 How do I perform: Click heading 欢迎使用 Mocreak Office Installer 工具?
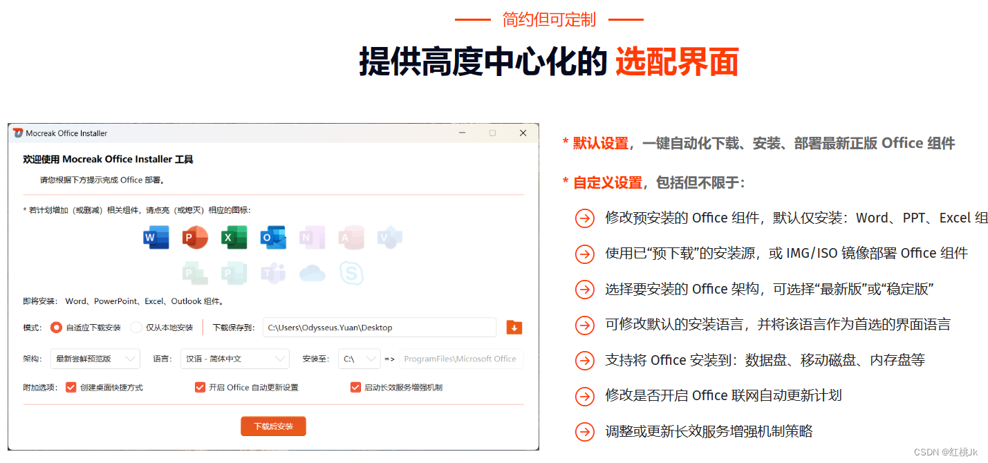click(x=109, y=160)
